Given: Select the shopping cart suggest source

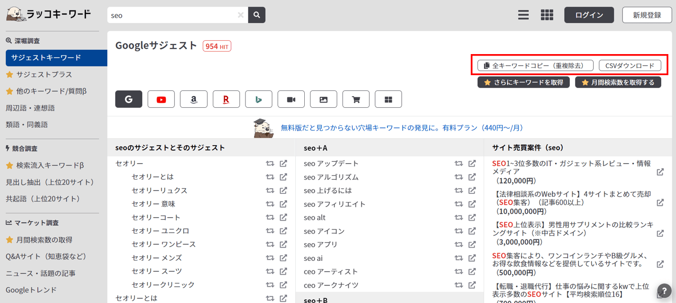Looking at the screenshot, I should pos(356,100).
